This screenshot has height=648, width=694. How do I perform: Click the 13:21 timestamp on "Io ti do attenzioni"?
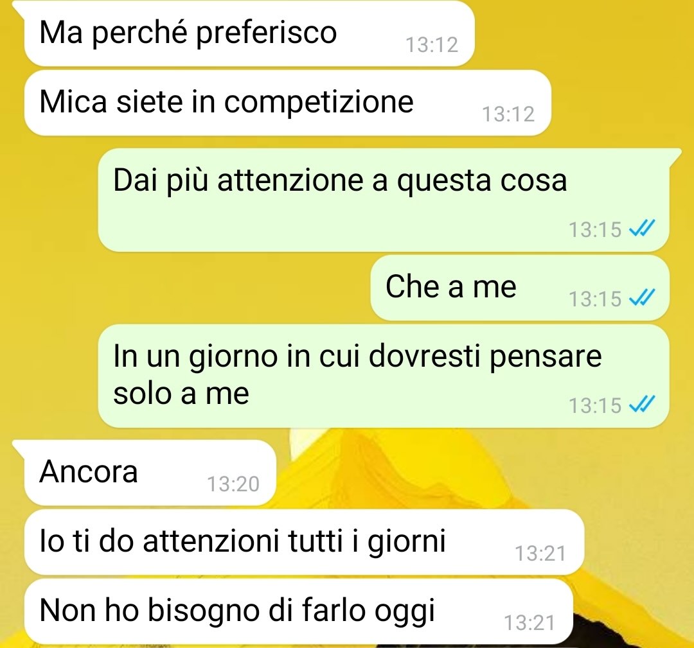click(x=541, y=554)
